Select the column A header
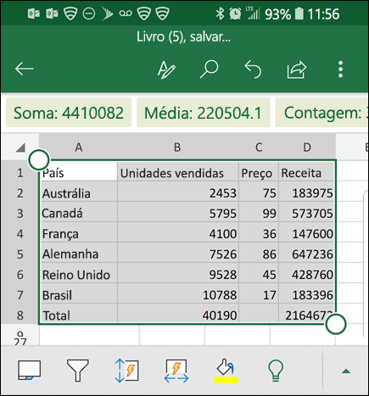Screen dimensions: 369x396 78,147
